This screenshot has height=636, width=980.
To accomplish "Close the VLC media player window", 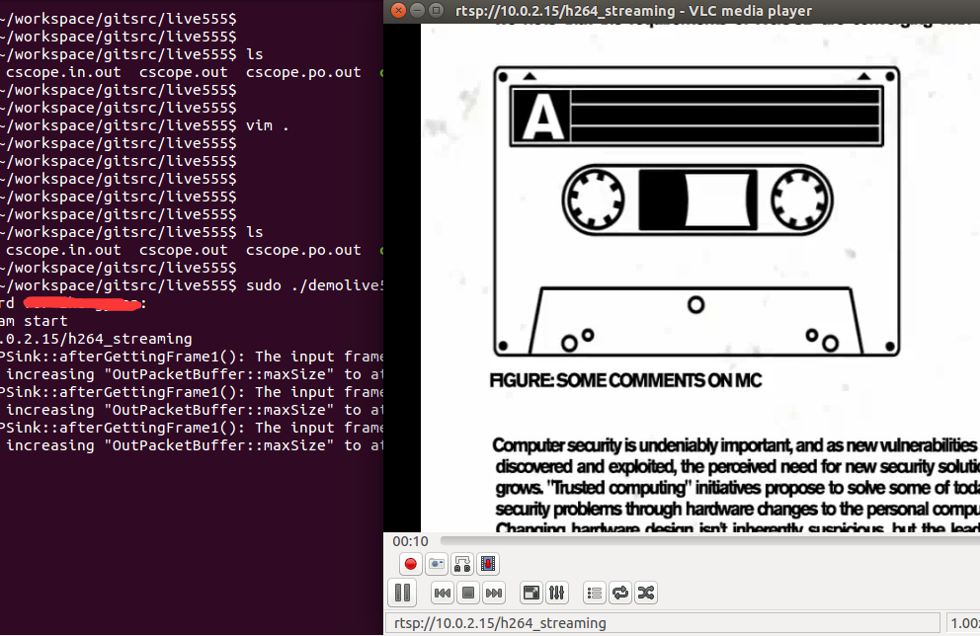I will click(398, 10).
